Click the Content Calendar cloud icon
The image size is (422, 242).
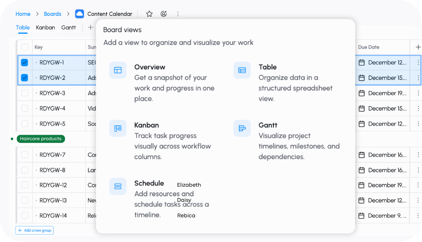[79, 14]
